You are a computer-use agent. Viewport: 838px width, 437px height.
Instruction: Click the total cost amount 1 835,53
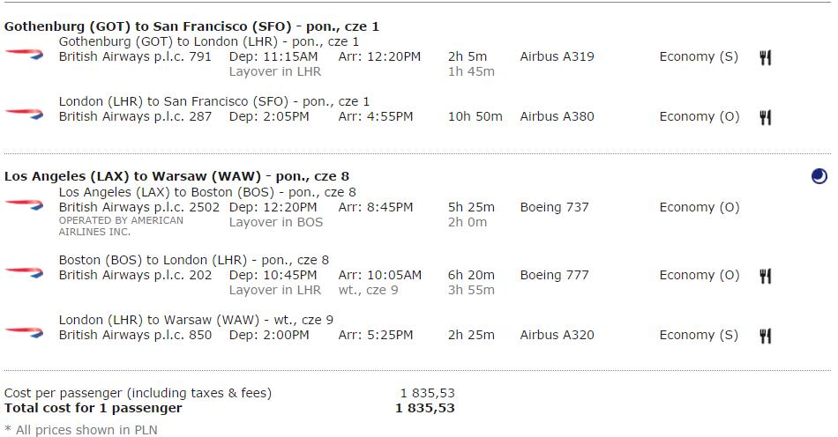(425, 408)
